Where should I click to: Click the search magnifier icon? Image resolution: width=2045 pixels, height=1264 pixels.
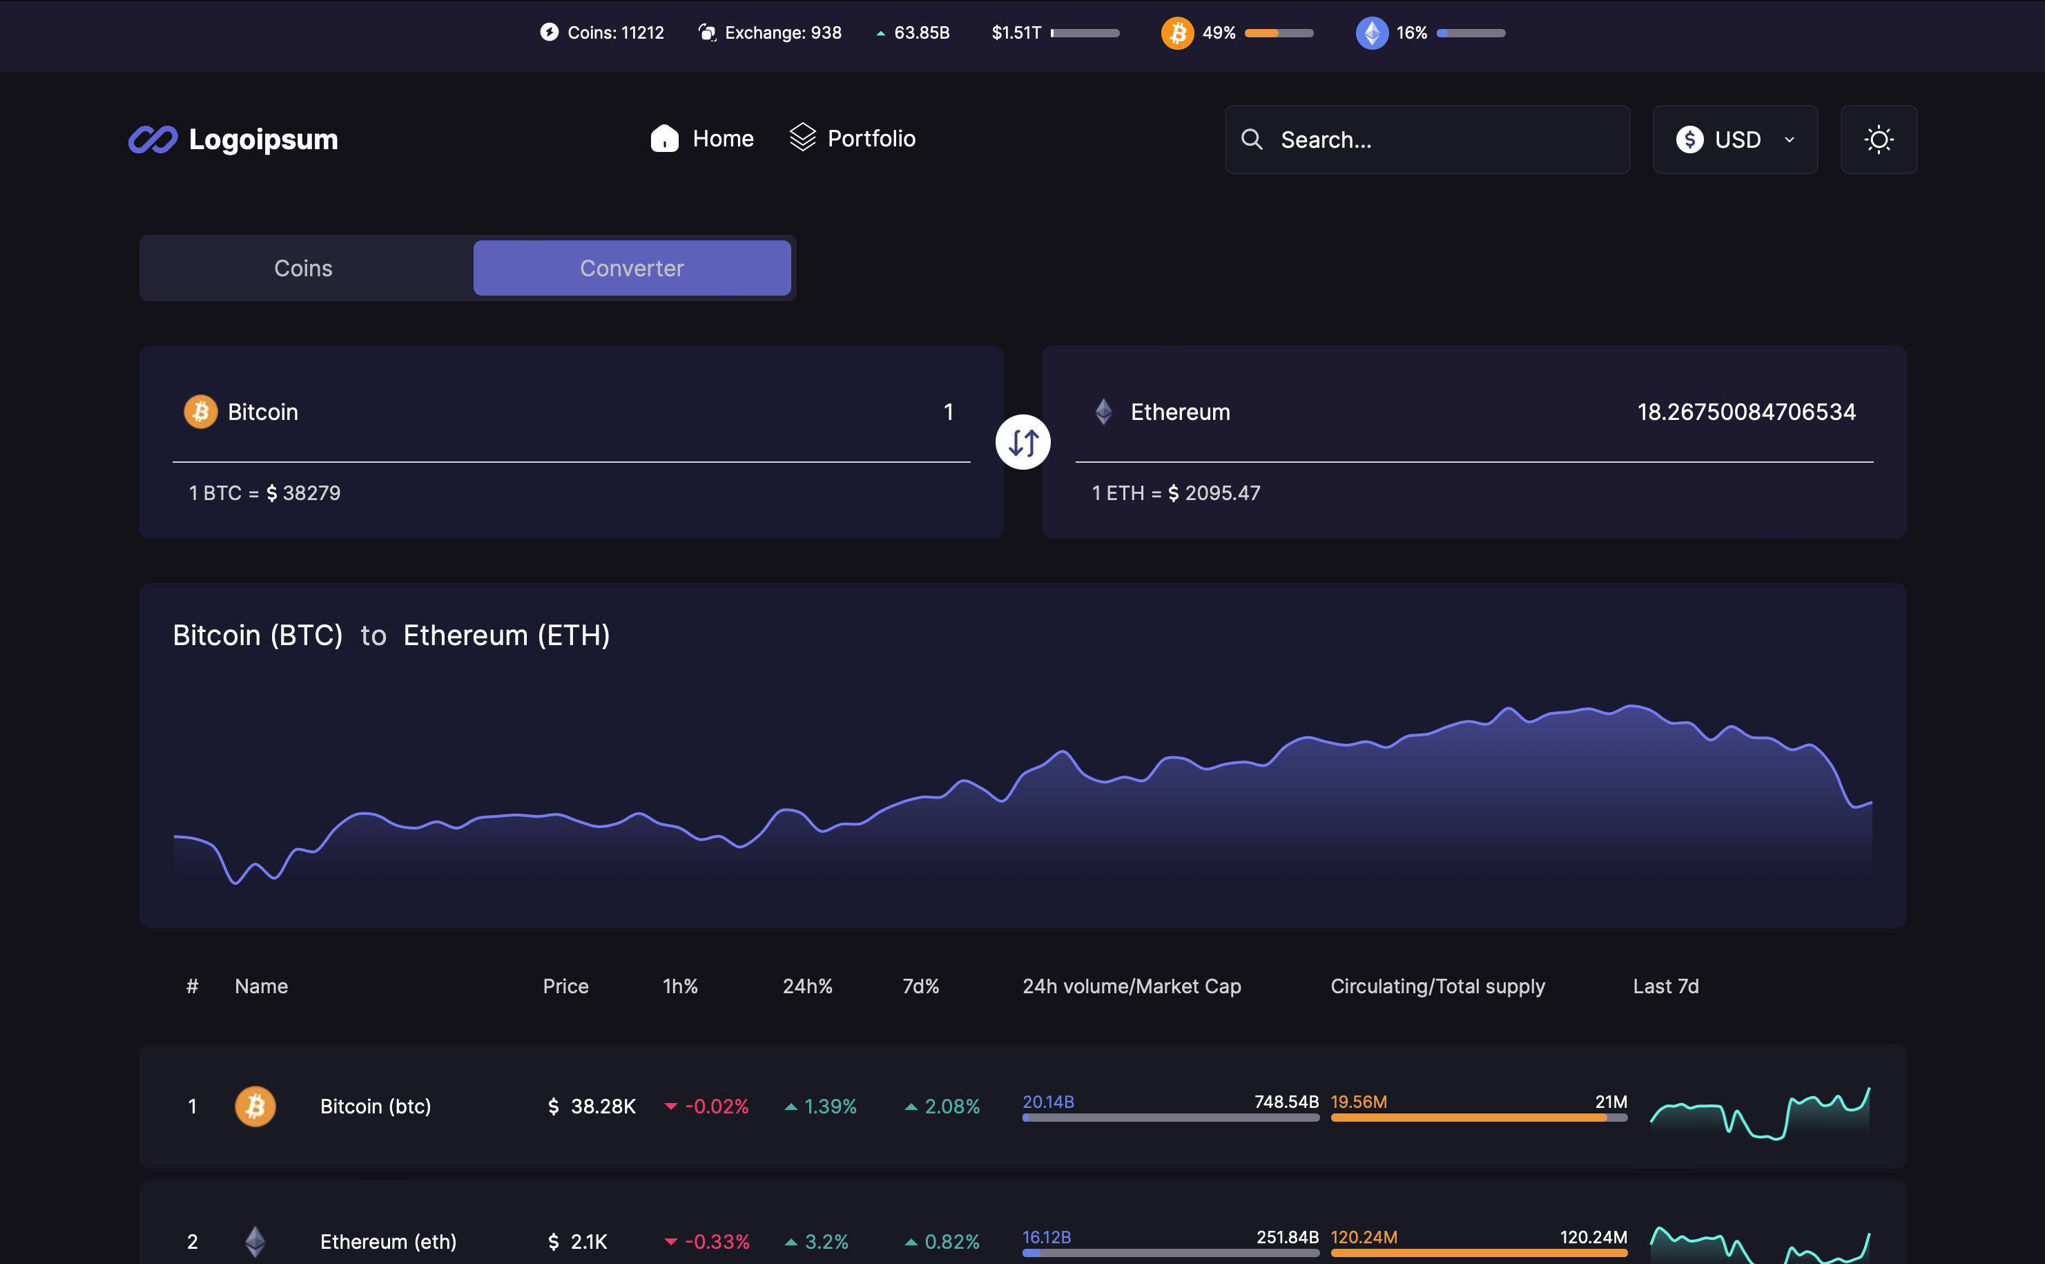(x=1252, y=140)
